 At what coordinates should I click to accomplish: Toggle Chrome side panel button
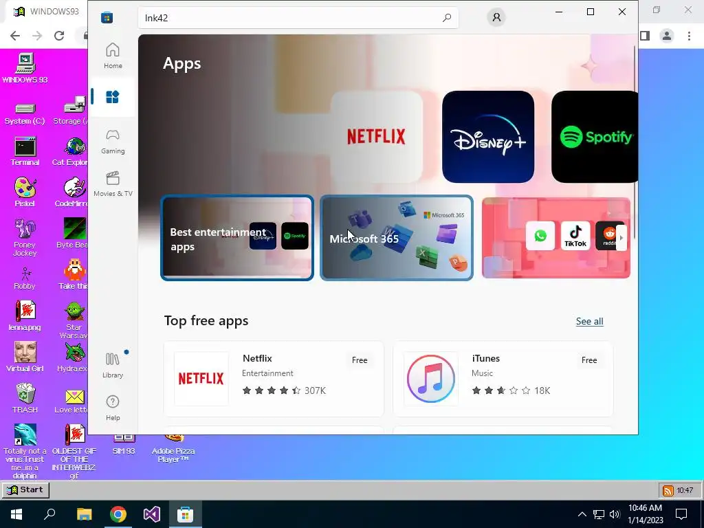tap(645, 36)
